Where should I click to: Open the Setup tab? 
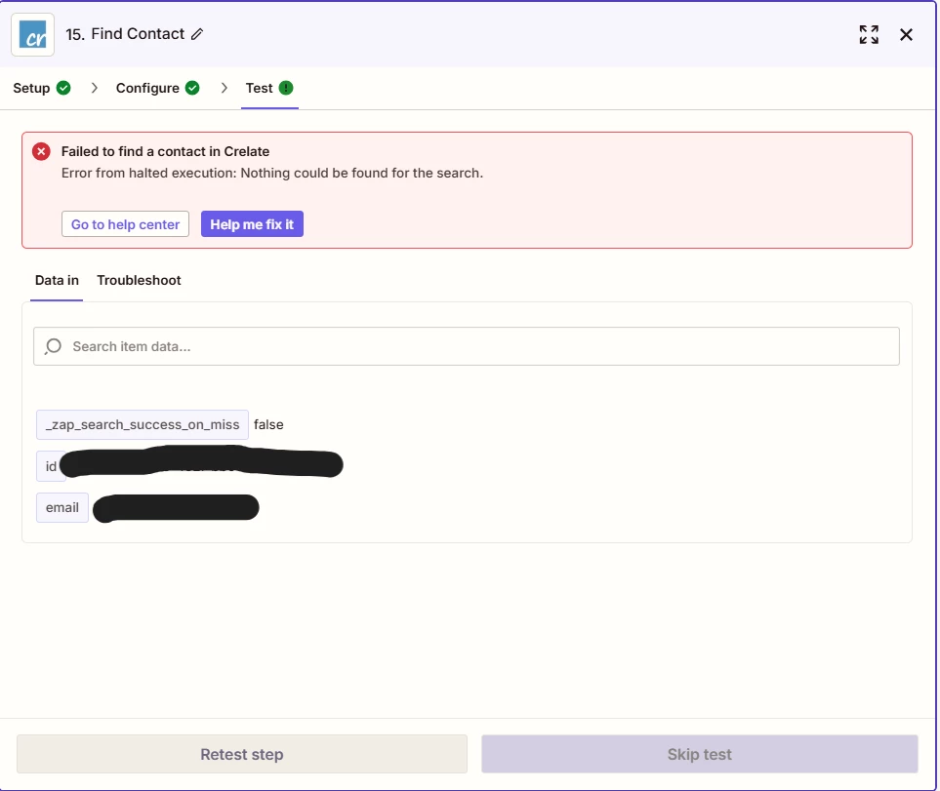[41, 88]
